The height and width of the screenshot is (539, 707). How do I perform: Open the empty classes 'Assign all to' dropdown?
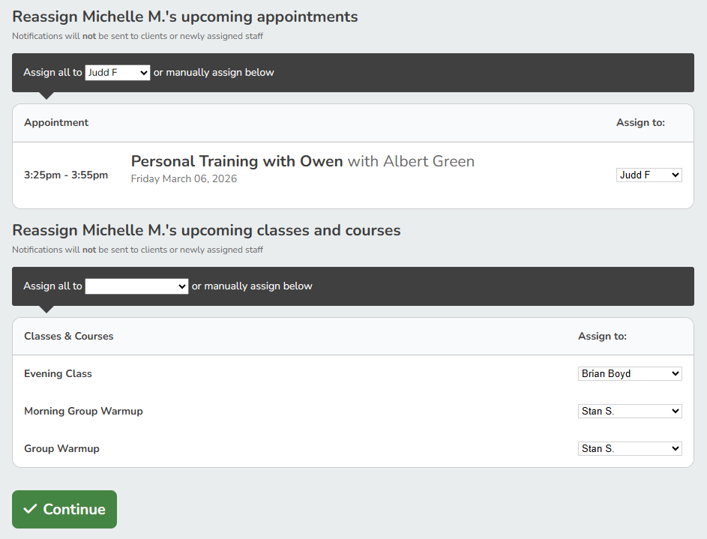(x=136, y=286)
